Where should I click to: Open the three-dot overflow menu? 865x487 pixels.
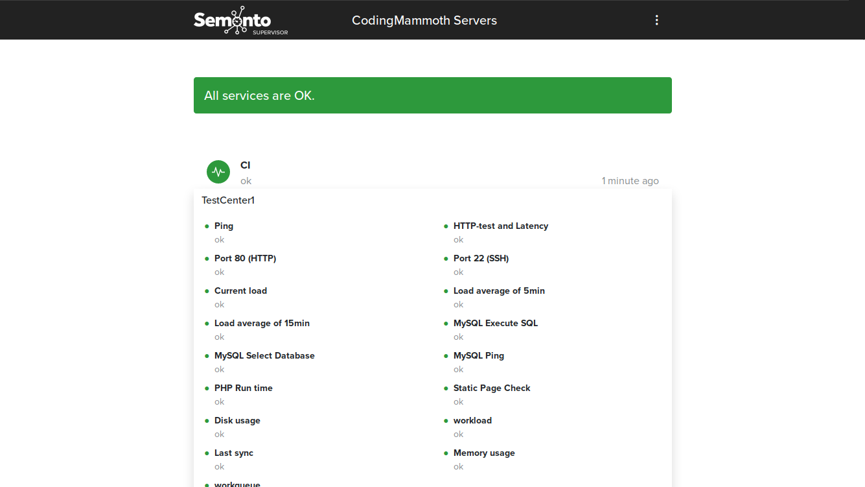(656, 19)
